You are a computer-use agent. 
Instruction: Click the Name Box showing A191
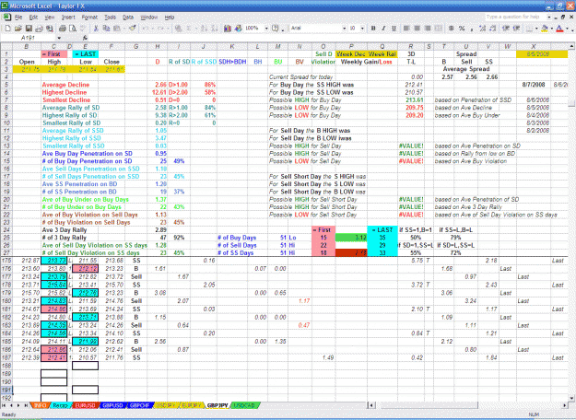[29, 38]
